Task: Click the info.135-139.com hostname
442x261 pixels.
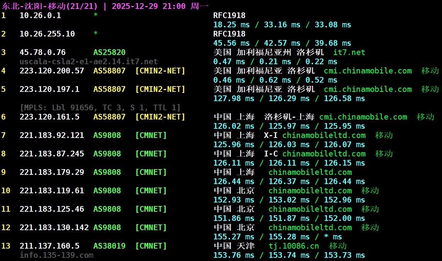Action: pyautogui.click(x=56, y=255)
